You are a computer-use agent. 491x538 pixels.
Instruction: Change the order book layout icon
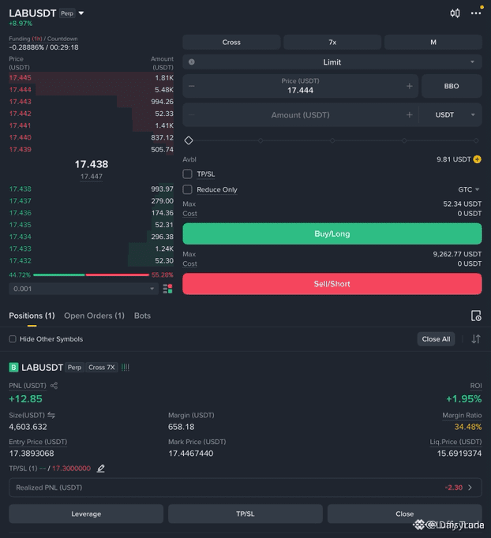pos(167,289)
